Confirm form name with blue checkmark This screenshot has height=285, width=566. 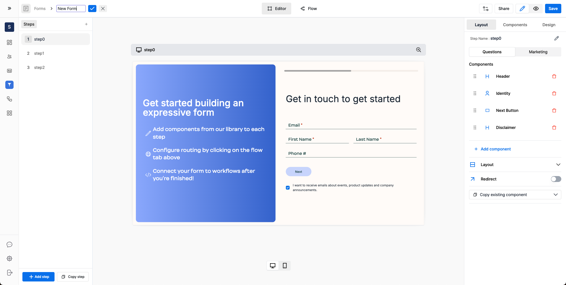(x=92, y=9)
